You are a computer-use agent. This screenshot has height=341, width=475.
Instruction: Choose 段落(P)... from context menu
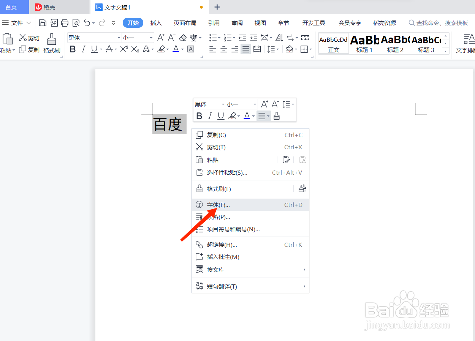(250, 217)
